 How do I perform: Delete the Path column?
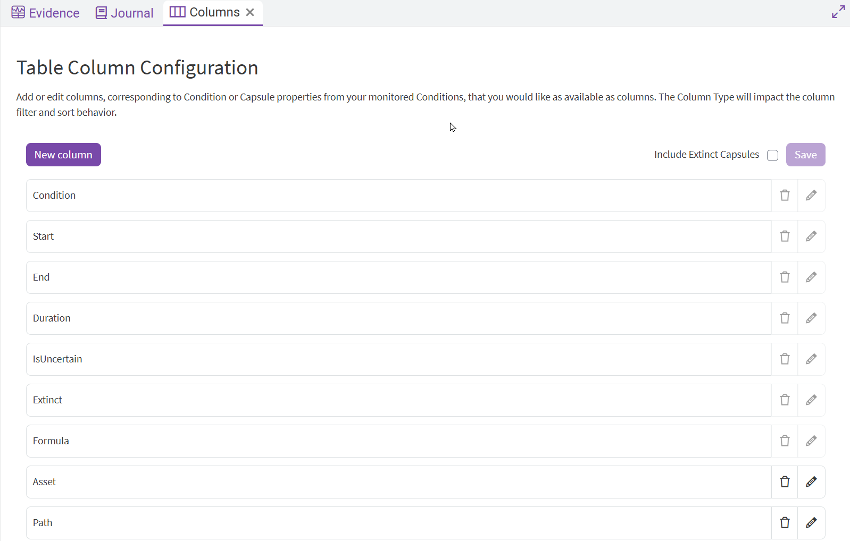[785, 523]
